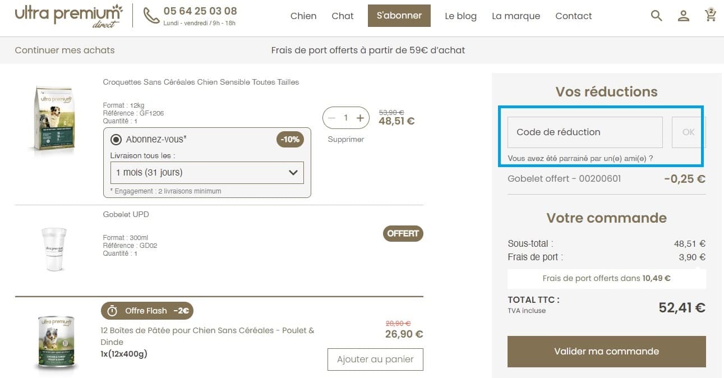724x378 pixels.
Task: Click the 'Code de réduction' input field
Action: click(584, 132)
